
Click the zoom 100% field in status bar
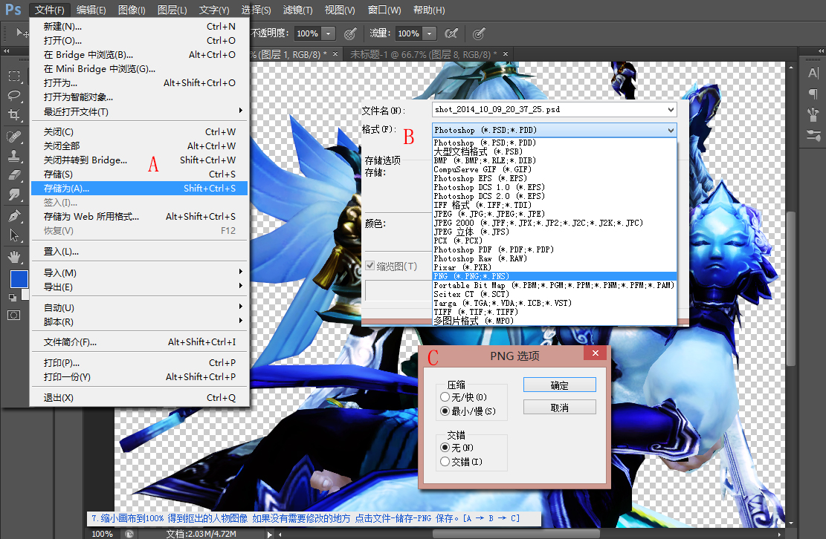click(x=103, y=534)
